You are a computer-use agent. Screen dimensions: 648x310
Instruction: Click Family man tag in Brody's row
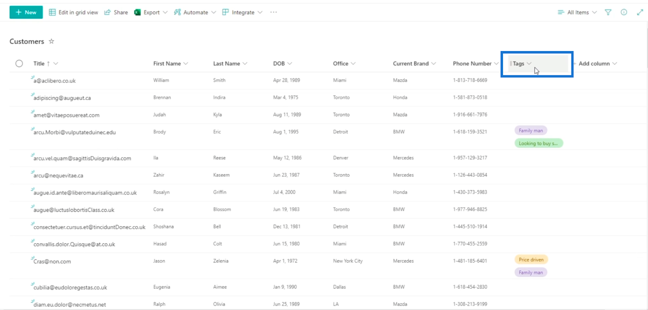click(x=531, y=130)
